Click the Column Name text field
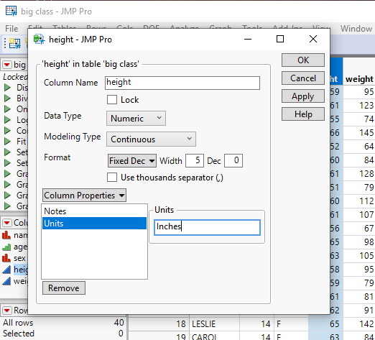The height and width of the screenshot is (340, 375). click(x=182, y=83)
